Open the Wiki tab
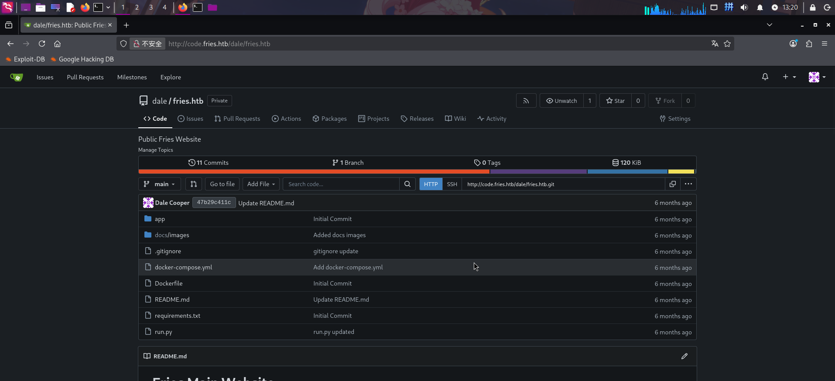Viewport: 835px width, 381px height. (x=456, y=119)
